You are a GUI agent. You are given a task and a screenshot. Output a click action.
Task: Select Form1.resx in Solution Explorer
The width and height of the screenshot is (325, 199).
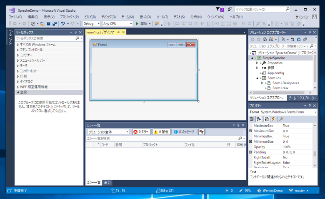(x=280, y=88)
